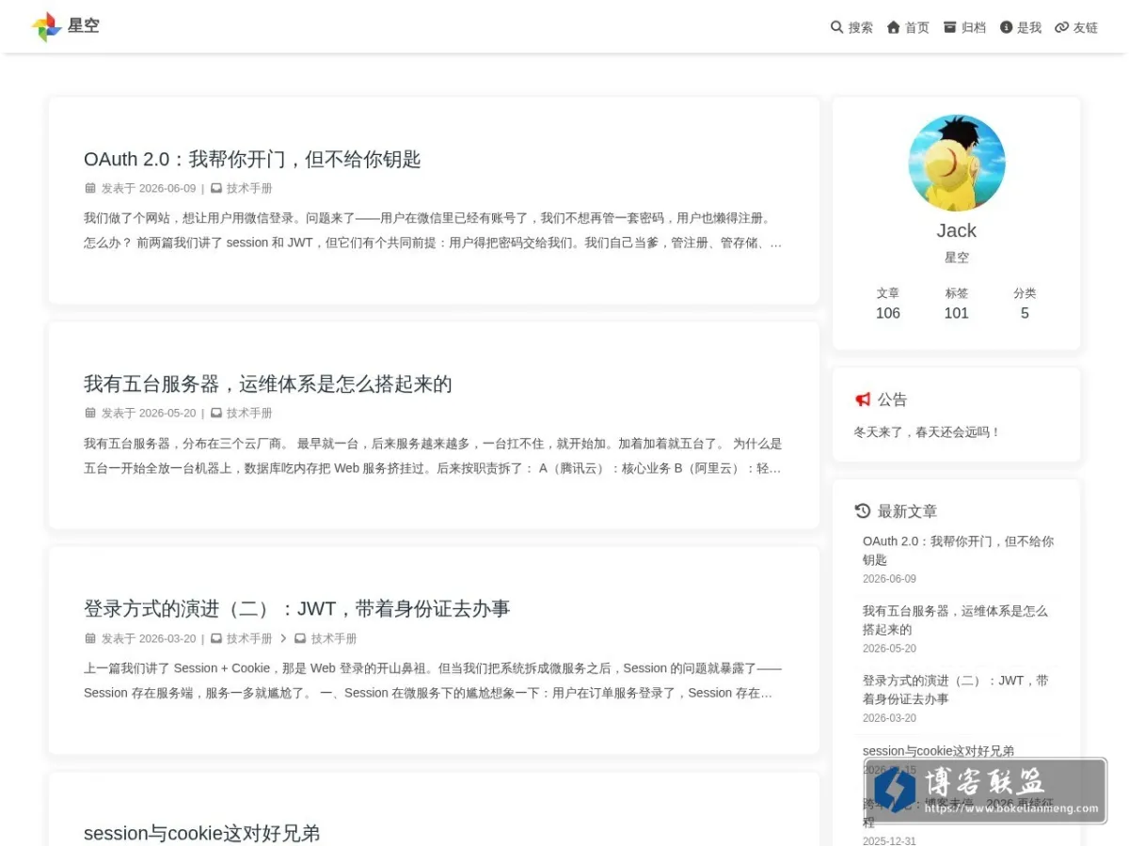The height and width of the screenshot is (846, 1129).
Task: Click the announcement text 冬天来了，春天还会远吗！
Action: click(x=927, y=432)
